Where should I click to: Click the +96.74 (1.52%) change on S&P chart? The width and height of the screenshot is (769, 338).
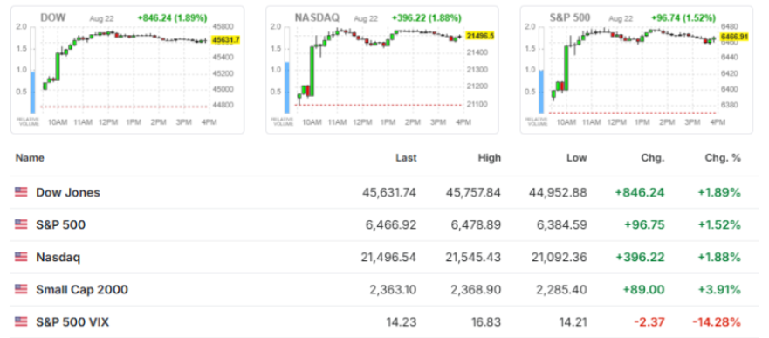[683, 18]
